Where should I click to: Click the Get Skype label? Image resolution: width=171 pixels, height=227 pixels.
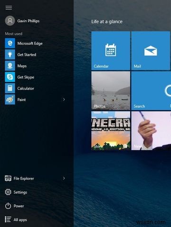[26, 77]
